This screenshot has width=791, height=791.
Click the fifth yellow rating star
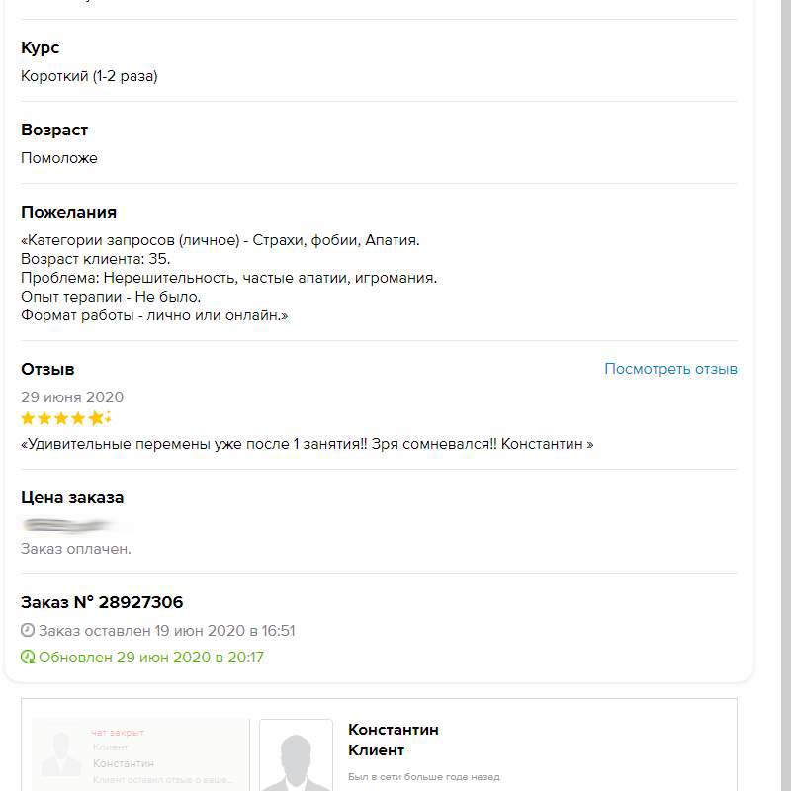(x=95, y=418)
